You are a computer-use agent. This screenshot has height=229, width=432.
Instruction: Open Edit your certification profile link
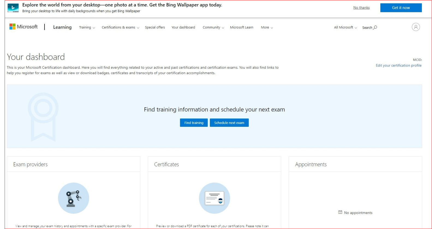(398, 65)
